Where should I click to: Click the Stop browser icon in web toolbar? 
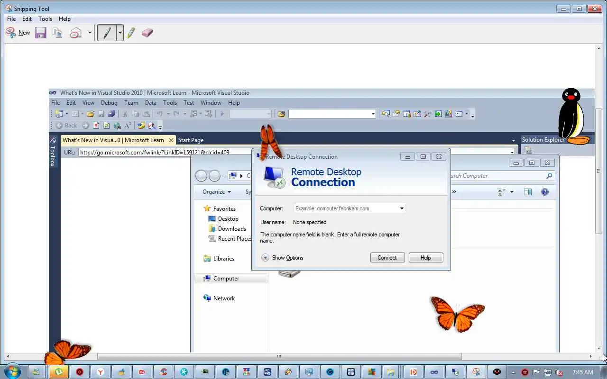pos(96,126)
